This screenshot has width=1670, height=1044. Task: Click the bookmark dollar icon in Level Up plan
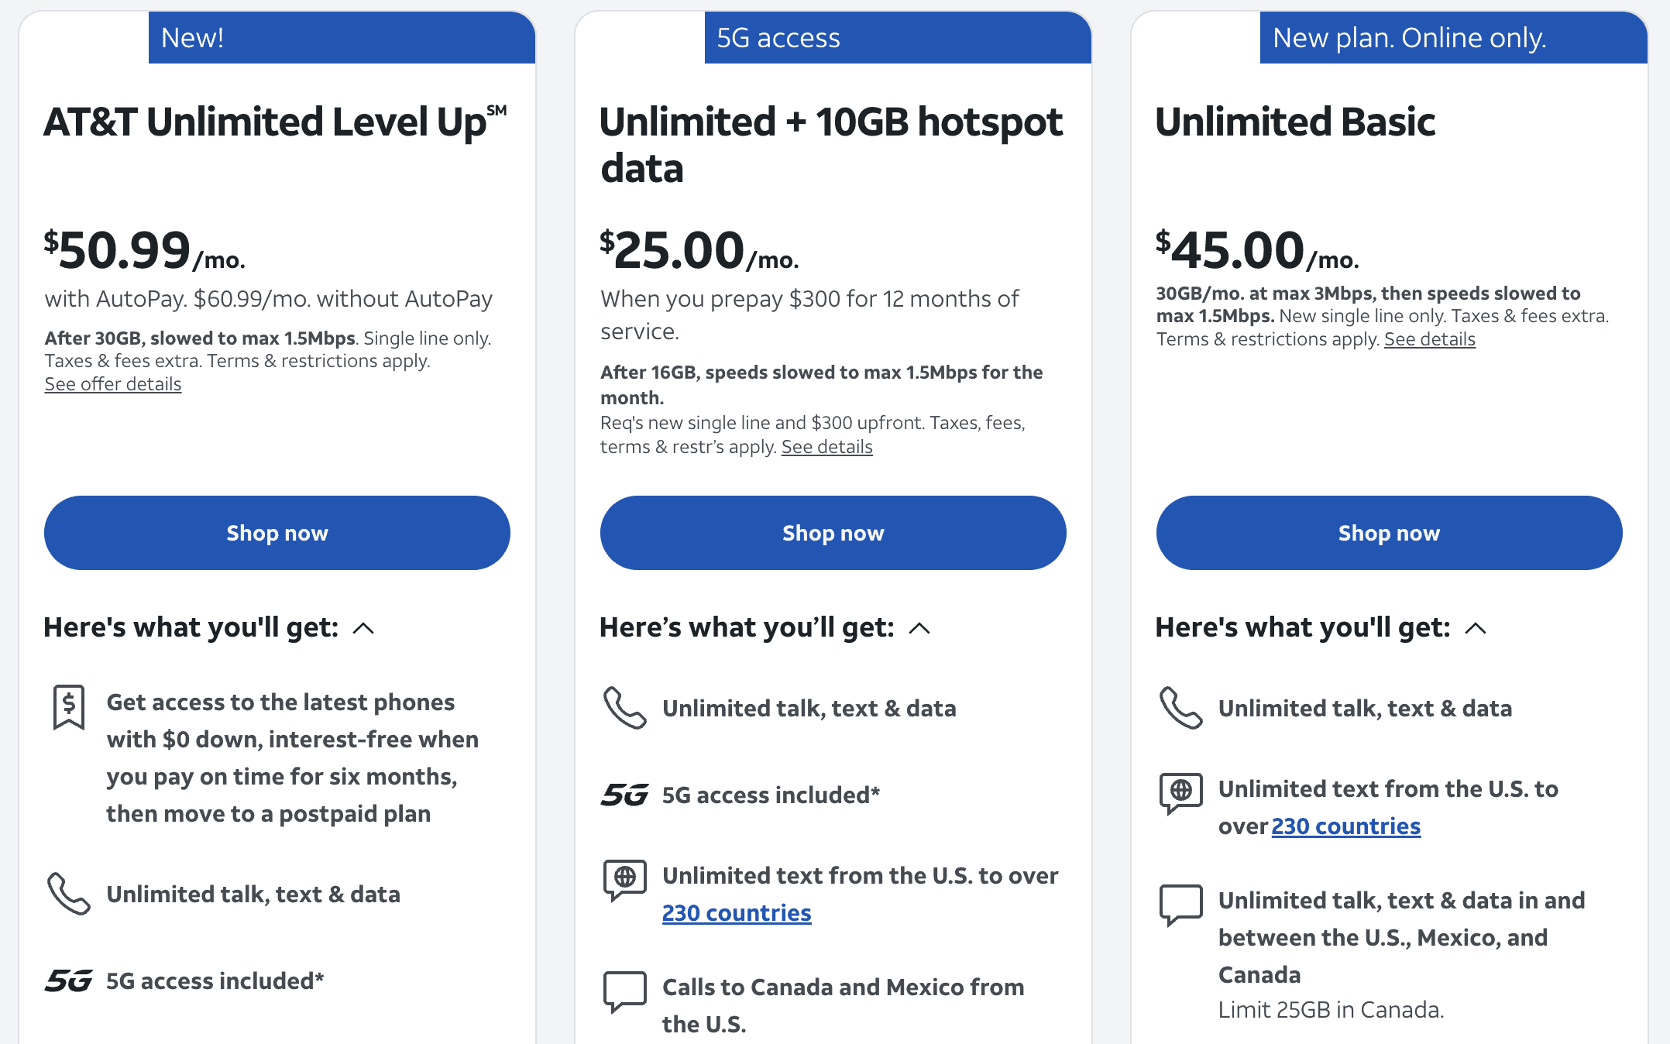[x=69, y=706]
